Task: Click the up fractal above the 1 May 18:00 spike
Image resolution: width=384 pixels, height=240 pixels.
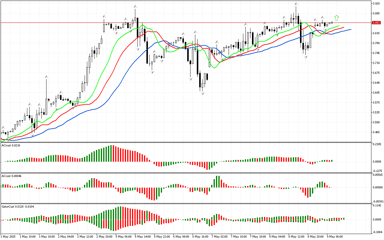Action: pyautogui.click(x=46, y=77)
